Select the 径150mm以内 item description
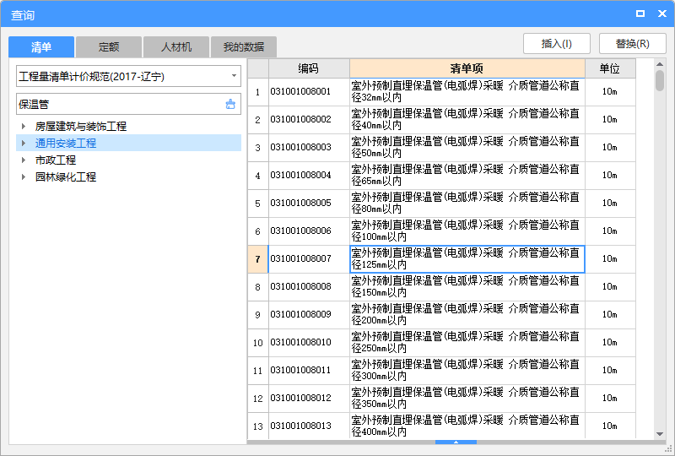Viewport: 675px width, 456px height. tap(467, 286)
